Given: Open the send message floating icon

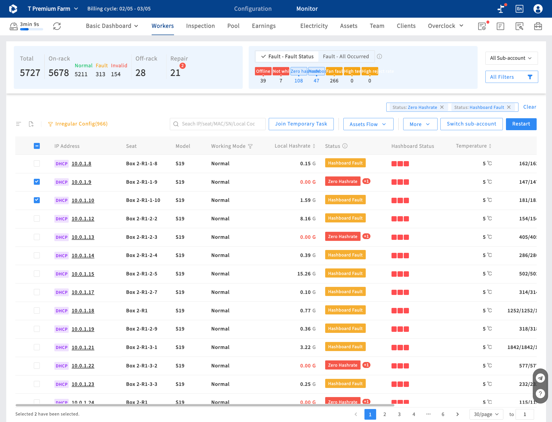Looking at the screenshot, I should pos(540,378).
